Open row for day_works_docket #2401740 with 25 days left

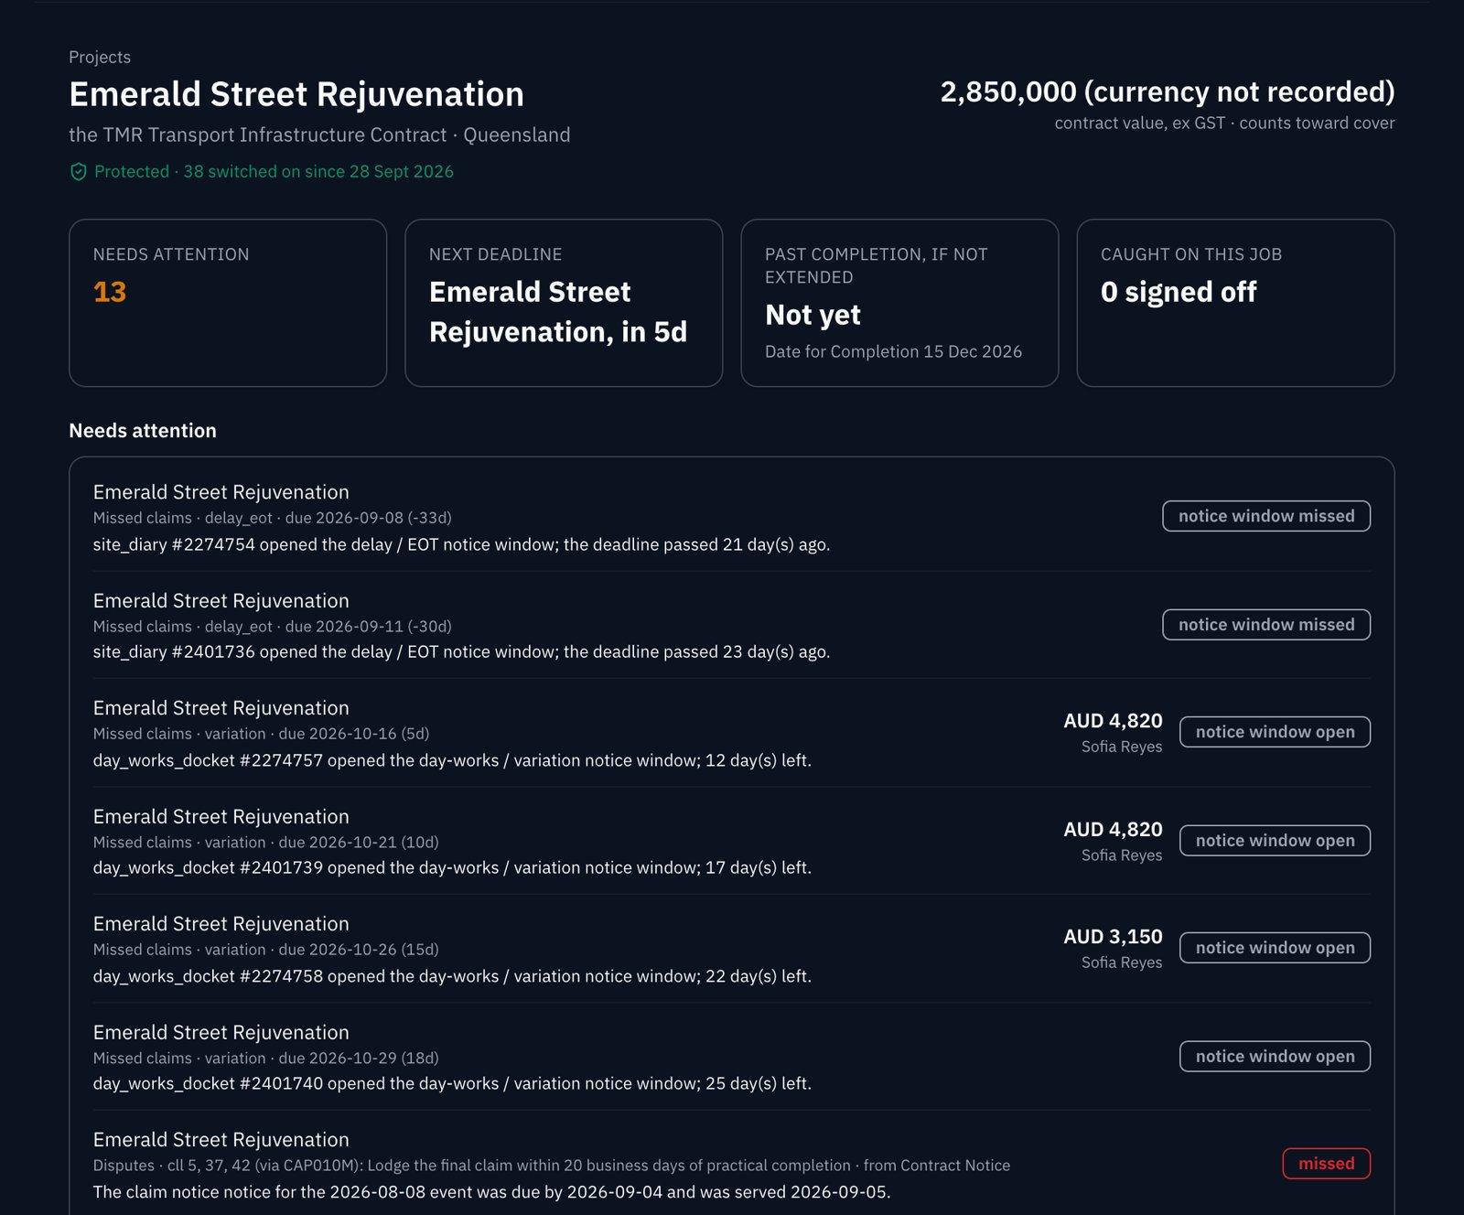coord(731,1058)
